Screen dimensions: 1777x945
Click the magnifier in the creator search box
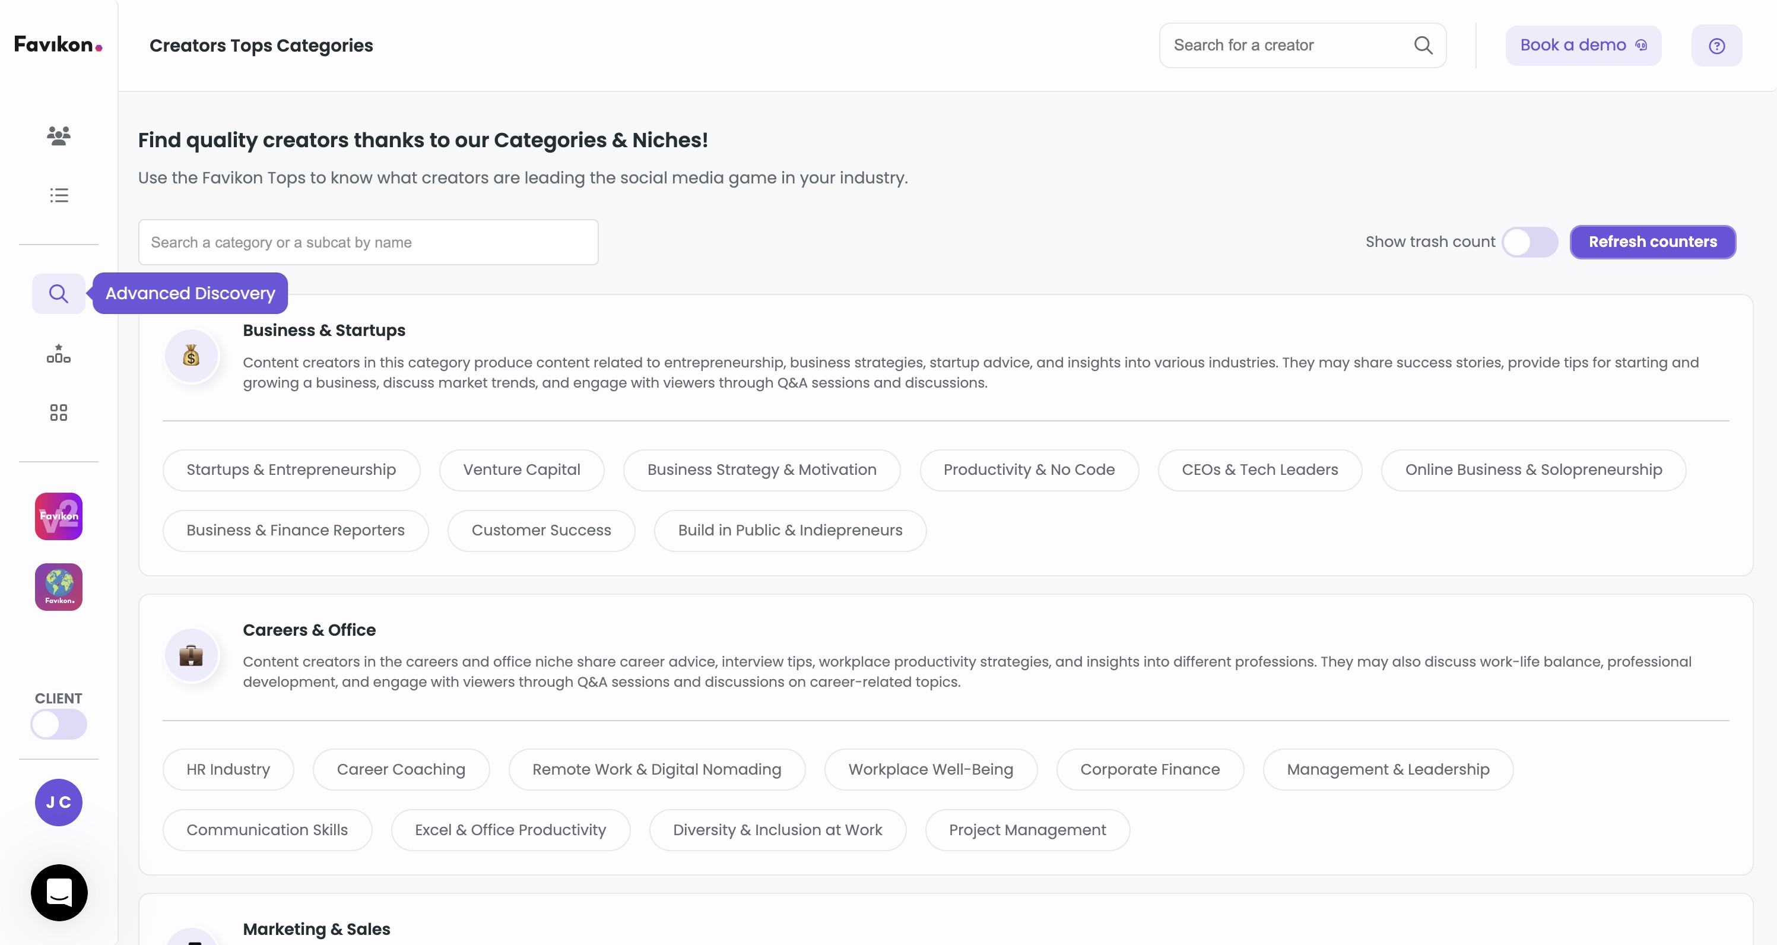(x=1423, y=46)
